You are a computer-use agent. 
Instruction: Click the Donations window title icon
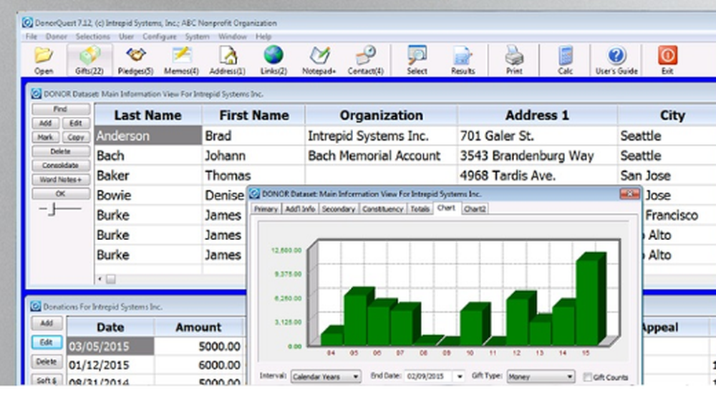pos(36,306)
